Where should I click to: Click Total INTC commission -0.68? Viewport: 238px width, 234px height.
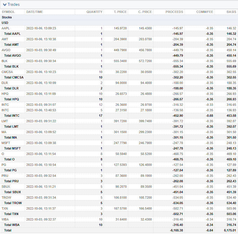(x=210, y=116)
